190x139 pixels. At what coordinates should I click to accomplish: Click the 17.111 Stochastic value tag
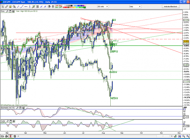[x=186, y=116]
